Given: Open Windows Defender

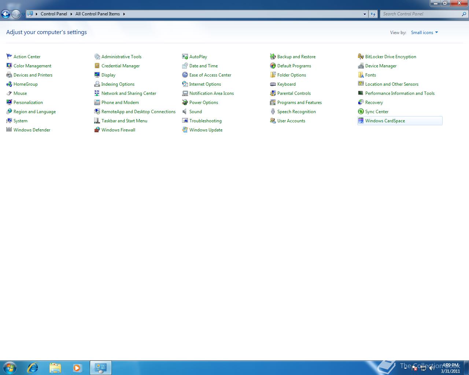Looking at the screenshot, I should [x=32, y=130].
